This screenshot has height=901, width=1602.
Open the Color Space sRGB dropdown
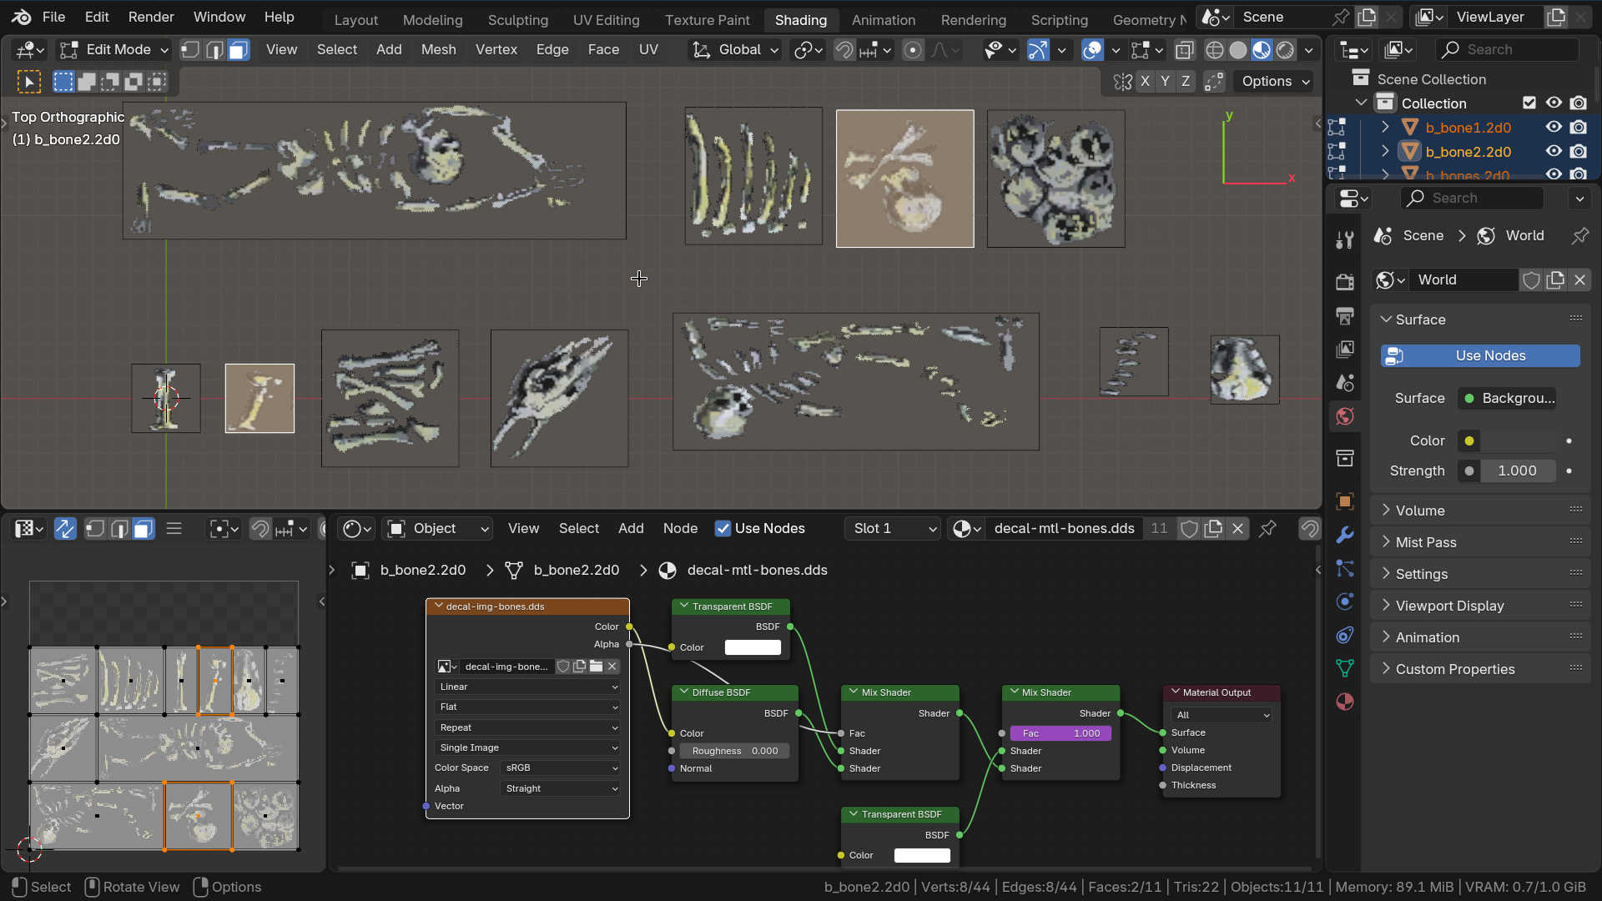tap(561, 768)
